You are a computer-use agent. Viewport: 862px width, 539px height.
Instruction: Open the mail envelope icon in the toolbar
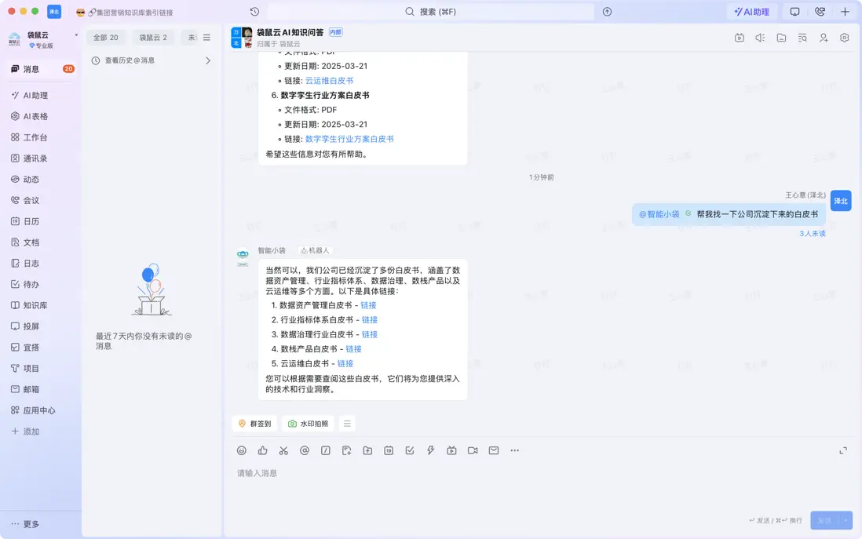click(x=493, y=450)
